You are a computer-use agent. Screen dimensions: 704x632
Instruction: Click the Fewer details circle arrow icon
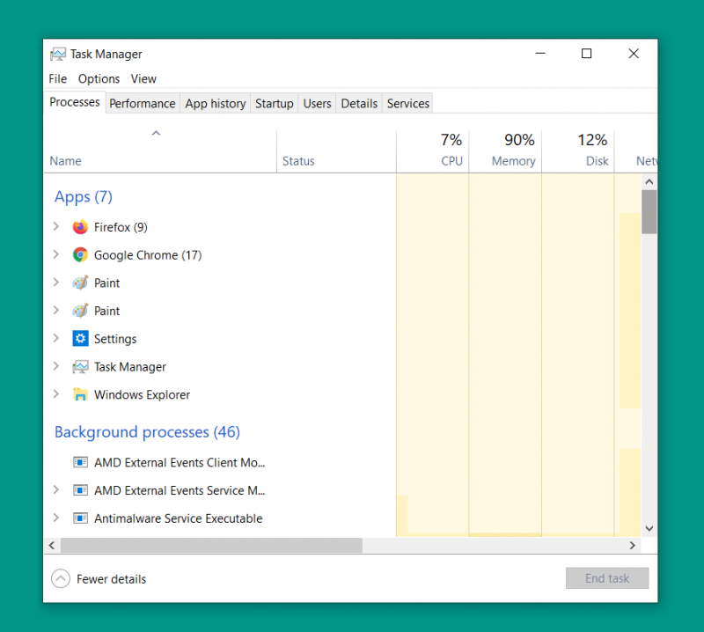61,578
